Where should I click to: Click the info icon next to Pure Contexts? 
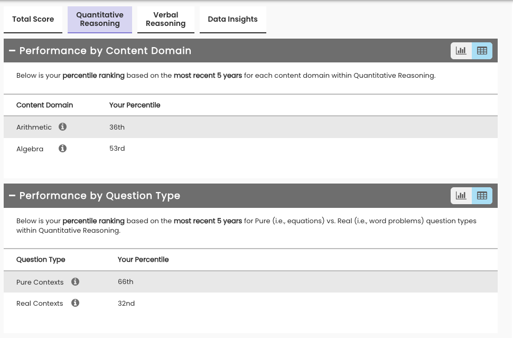pos(75,282)
